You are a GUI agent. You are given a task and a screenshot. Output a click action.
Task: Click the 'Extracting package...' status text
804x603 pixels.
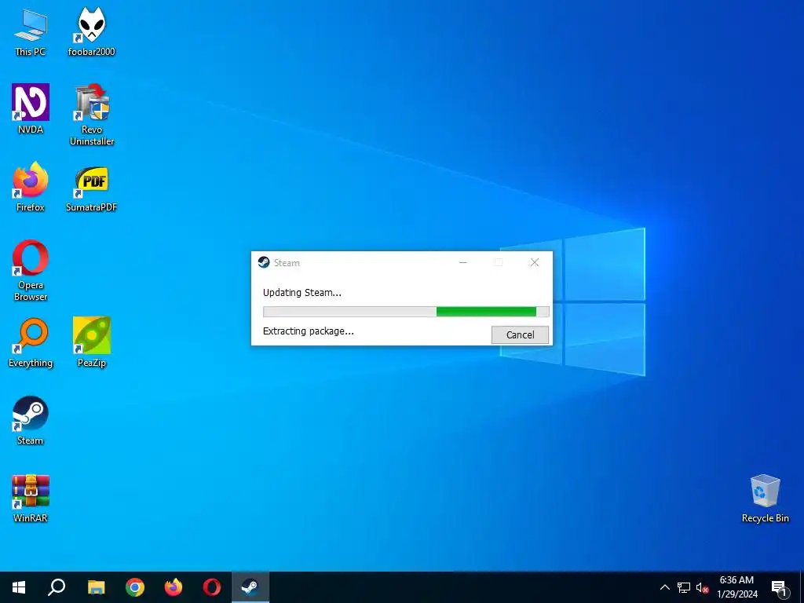(308, 331)
